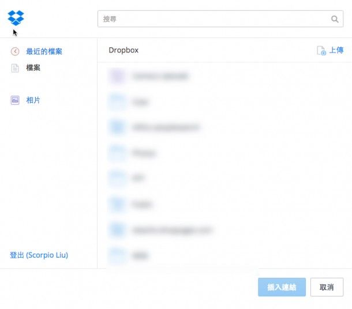Open the 相片 photos section
The width and height of the screenshot is (352, 309).
coord(33,100)
